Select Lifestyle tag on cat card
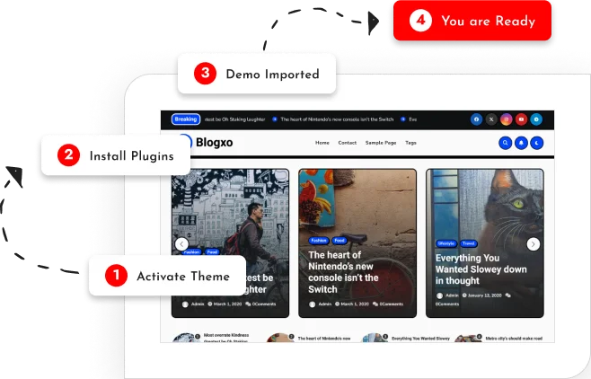This screenshot has height=379, width=591. coord(446,243)
